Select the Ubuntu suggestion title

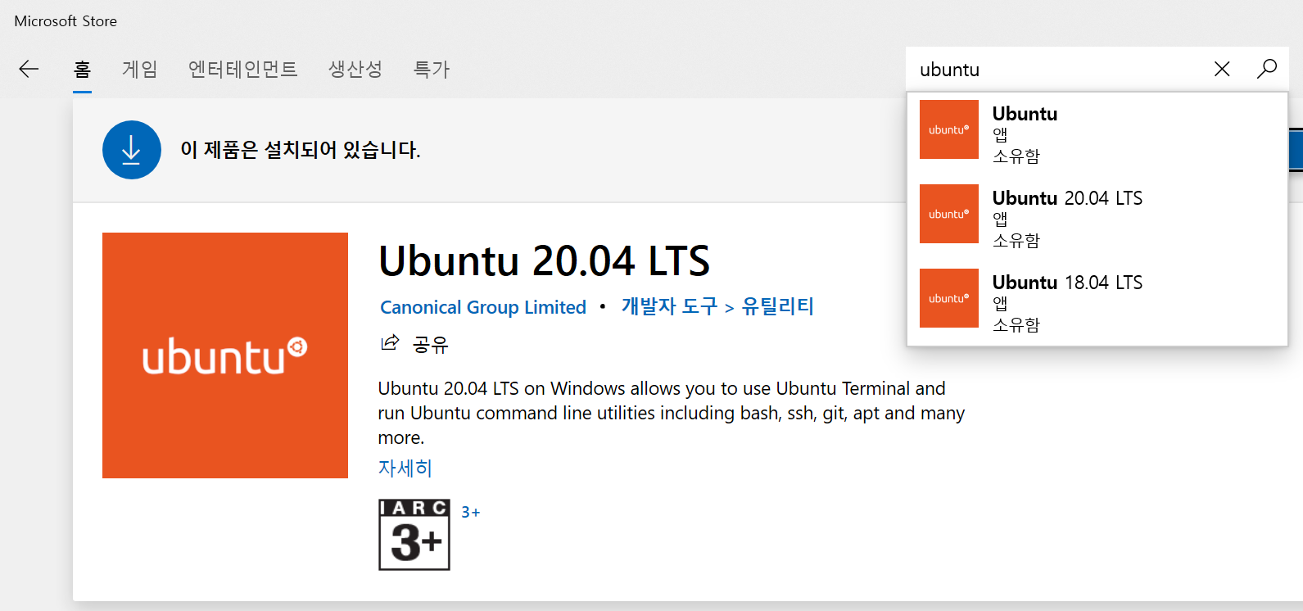[1025, 114]
